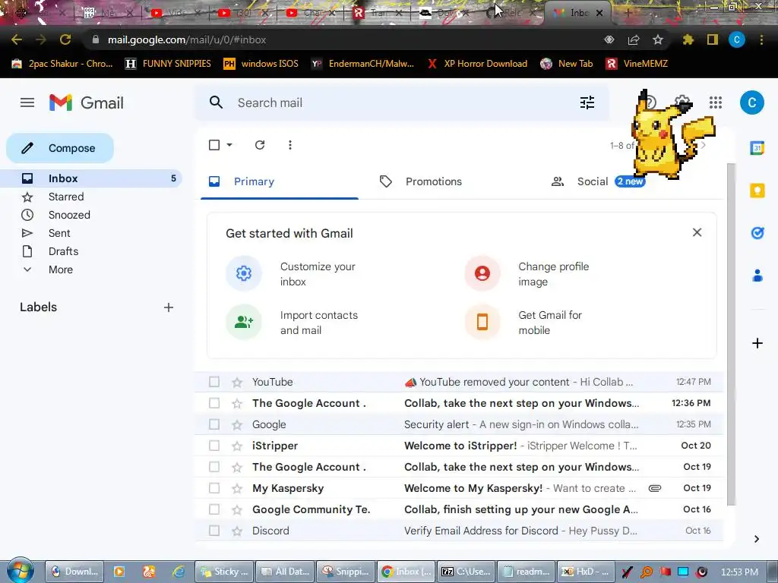Click the inbox vertical scrollbar
Viewport: 778px width, 583px height.
point(731,335)
